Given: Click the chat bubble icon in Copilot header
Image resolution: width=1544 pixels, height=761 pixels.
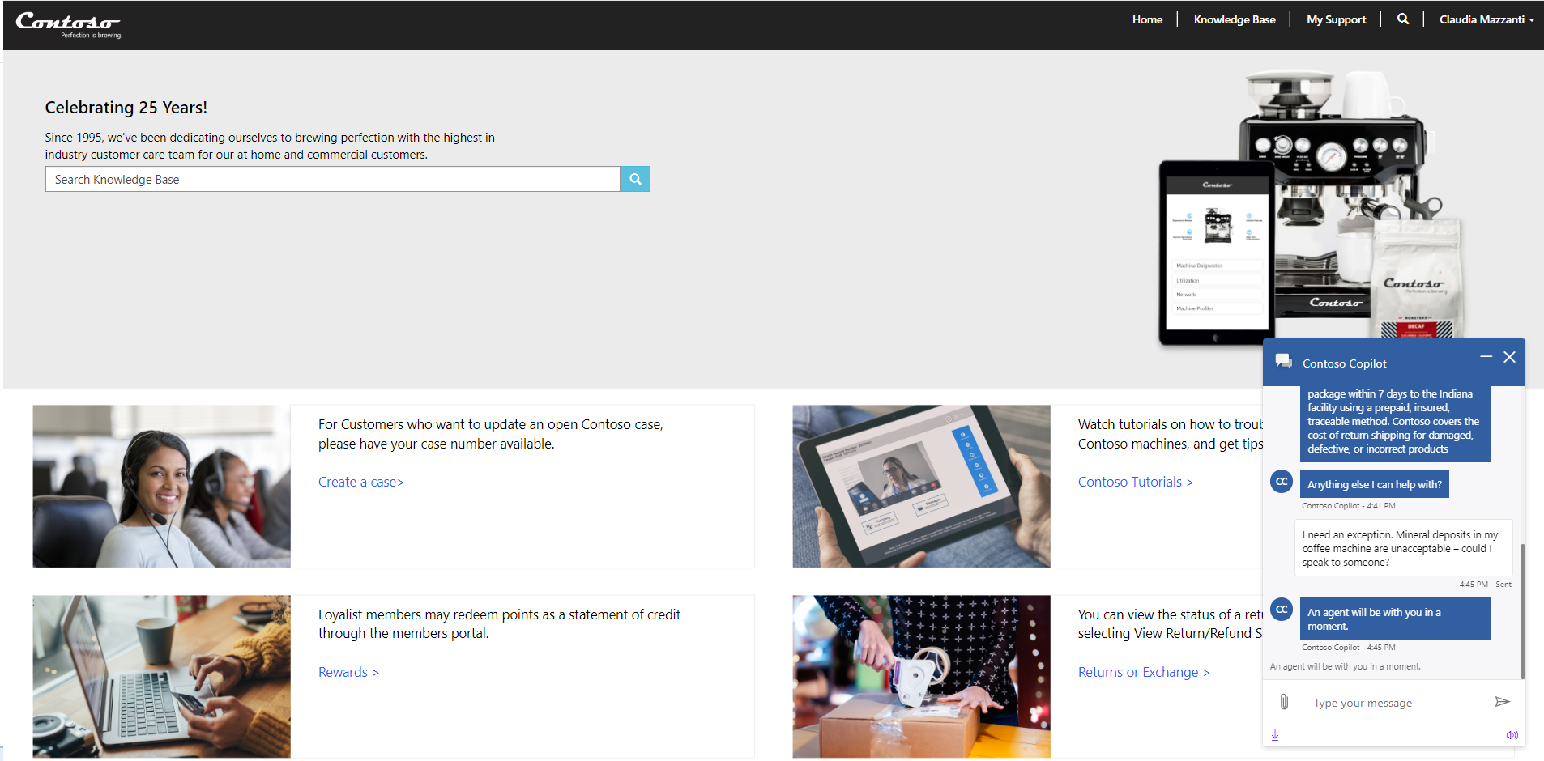Looking at the screenshot, I should click(1284, 361).
